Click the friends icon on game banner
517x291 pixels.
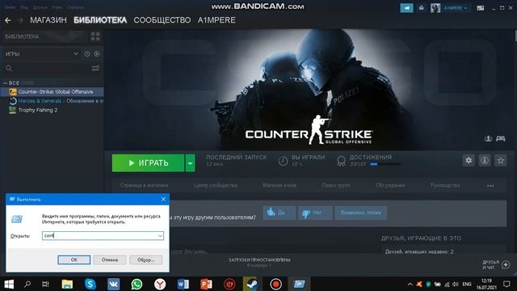[x=488, y=138]
